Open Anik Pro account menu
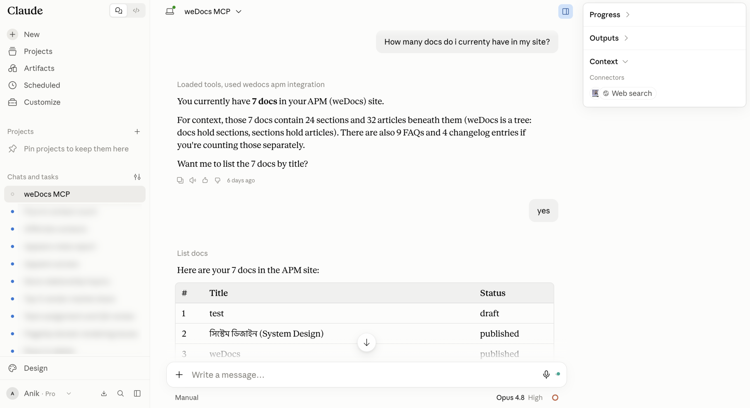750x408 pixels. pos(39,393)
